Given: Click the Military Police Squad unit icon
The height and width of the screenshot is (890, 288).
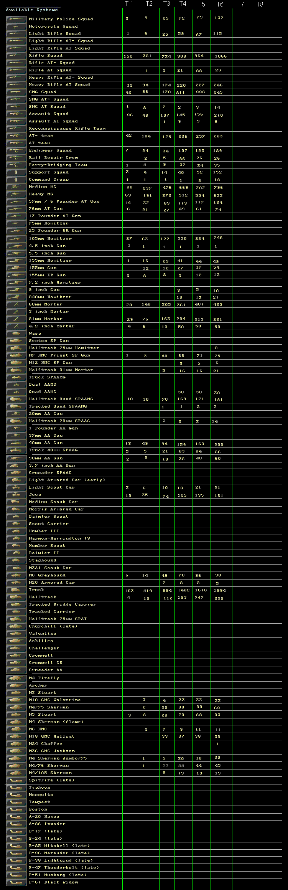Looking at the screenshot, I should pyautogui.click(x=16, y=19).
